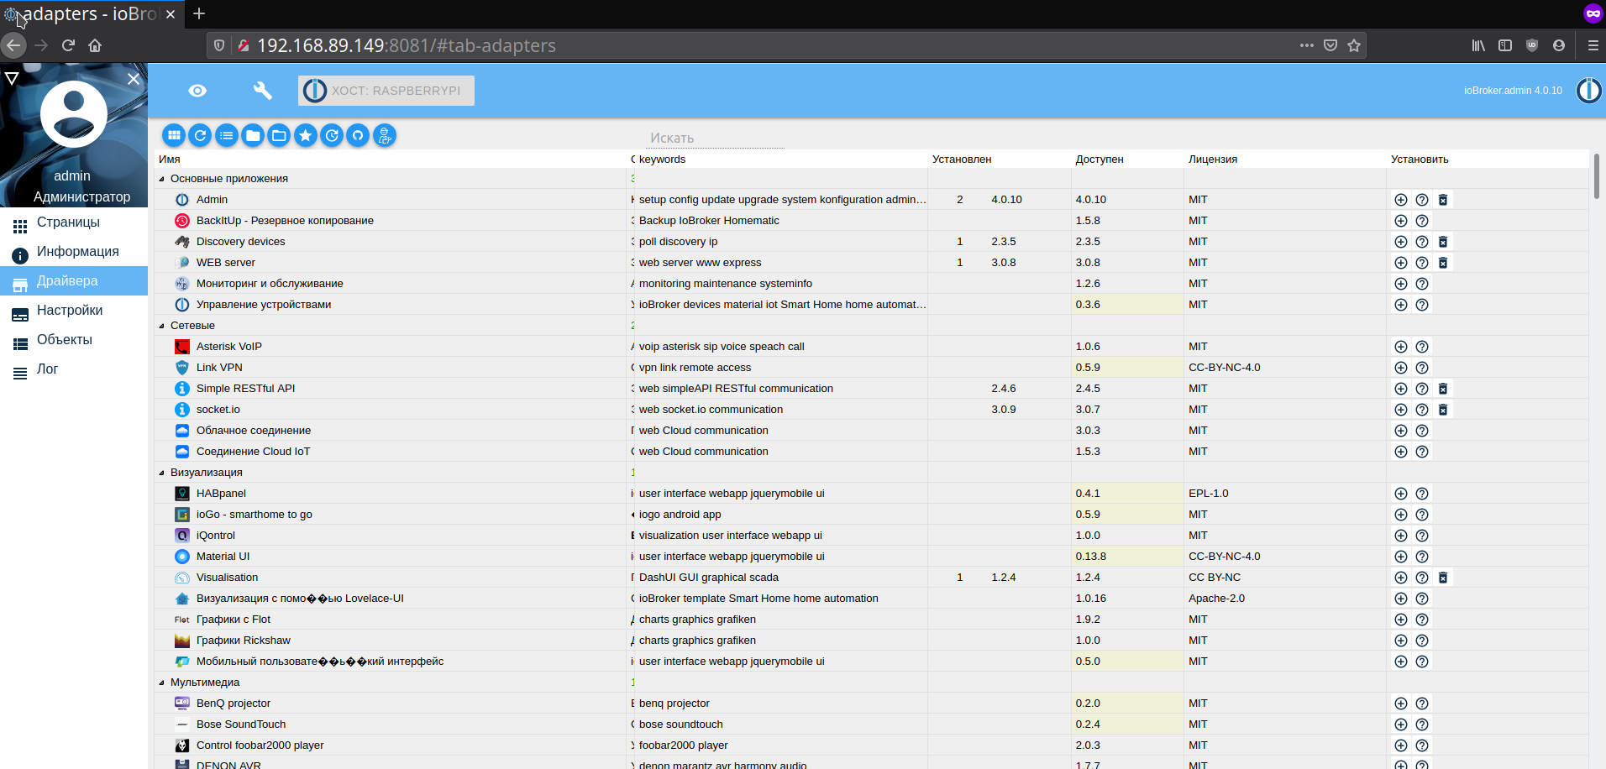Install from GitHub custom URL icon
1606x769 pixels.
click(x=358, y=135)
